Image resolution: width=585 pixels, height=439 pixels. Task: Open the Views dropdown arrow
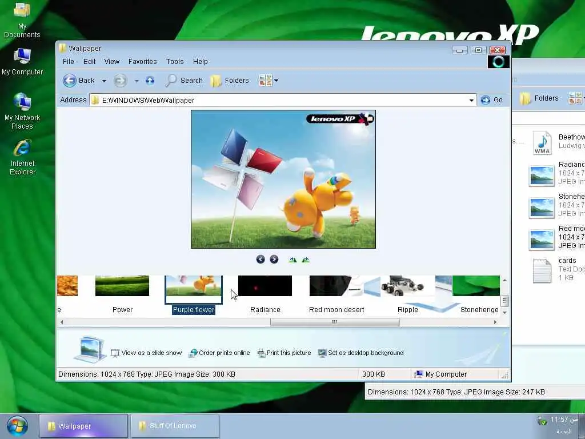pyautogui.click(x=276, y=80)
